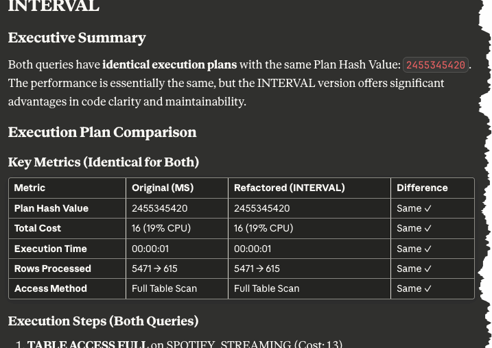Click the inline code Plan Hash Value 2455345420
This screenshot has height=348, width=492.
[436, 65]
